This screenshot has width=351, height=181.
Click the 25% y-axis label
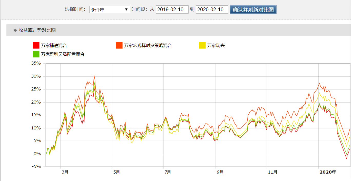[x=36, y=89]
